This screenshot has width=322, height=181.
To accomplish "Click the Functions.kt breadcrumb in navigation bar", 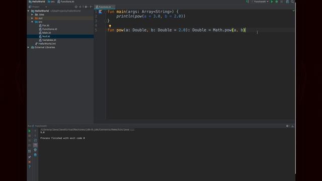I will click(66, 2).
